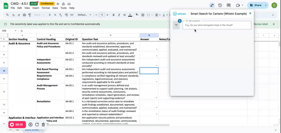Open the font family dropdown
Screen dimensions: 281x133
(84, 15)
